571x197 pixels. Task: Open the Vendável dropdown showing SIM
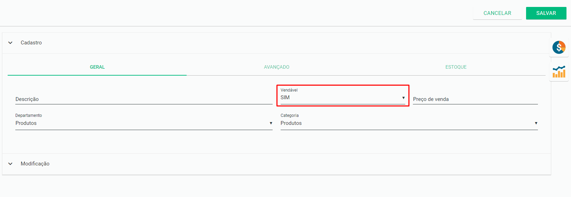click(x=343, y=96)
